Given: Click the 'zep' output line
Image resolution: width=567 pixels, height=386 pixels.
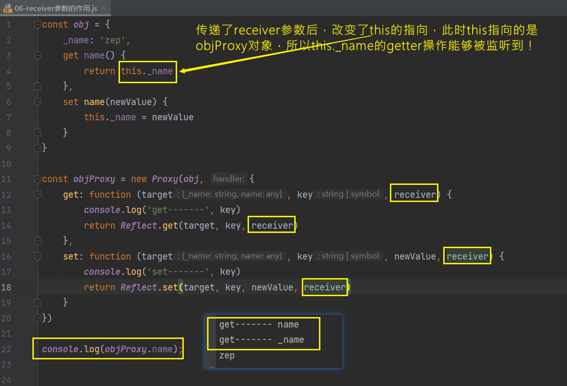Looking at the screenshot, I should pos(227,355).
